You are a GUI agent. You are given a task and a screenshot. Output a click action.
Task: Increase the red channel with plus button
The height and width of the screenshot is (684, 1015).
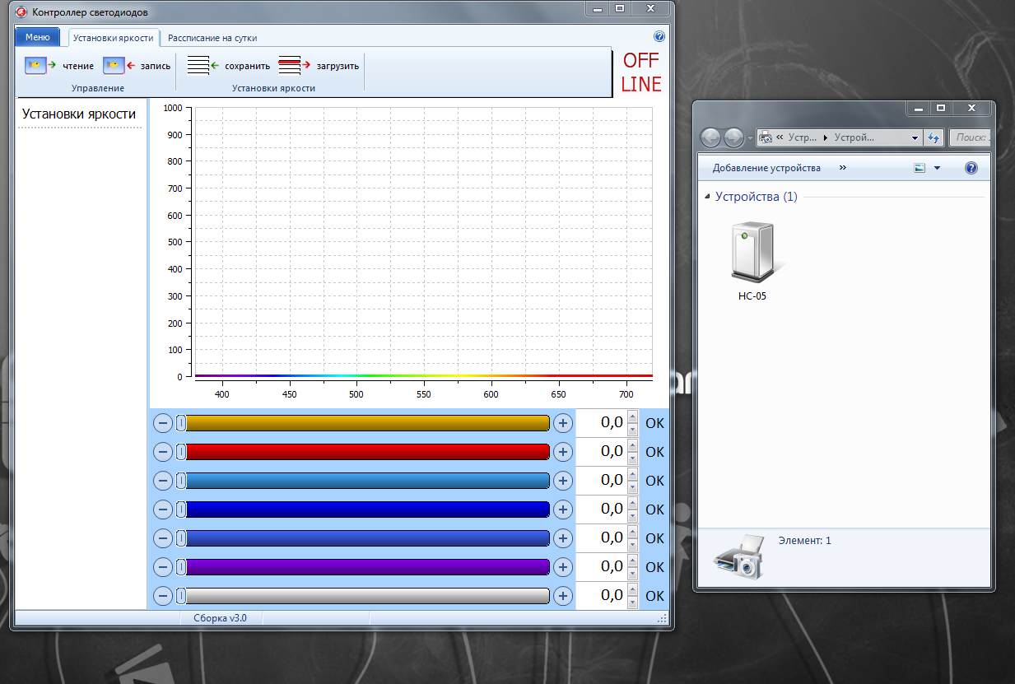click(x=562, y=452)
